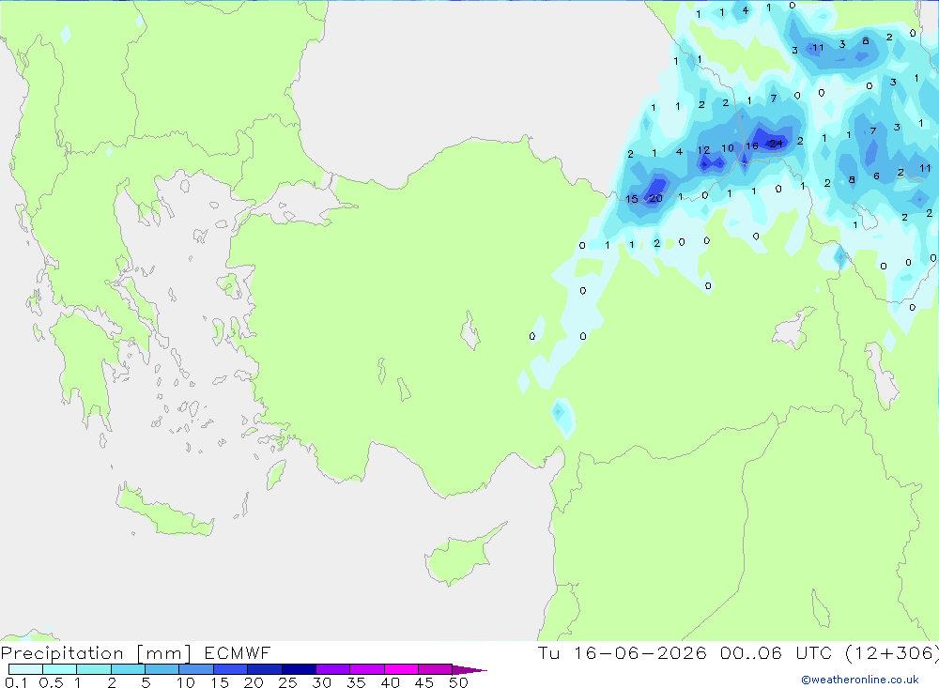Click the '12' precipitation value on the map

pyautogui.click(x=703, y=150)
